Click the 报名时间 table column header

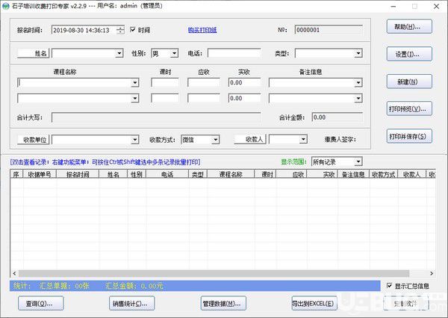[x=78, y=174]
